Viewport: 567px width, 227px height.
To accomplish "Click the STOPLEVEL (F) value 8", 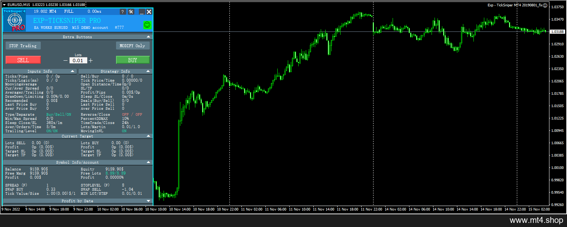I will pyautogui.click(x=123, y=185).
